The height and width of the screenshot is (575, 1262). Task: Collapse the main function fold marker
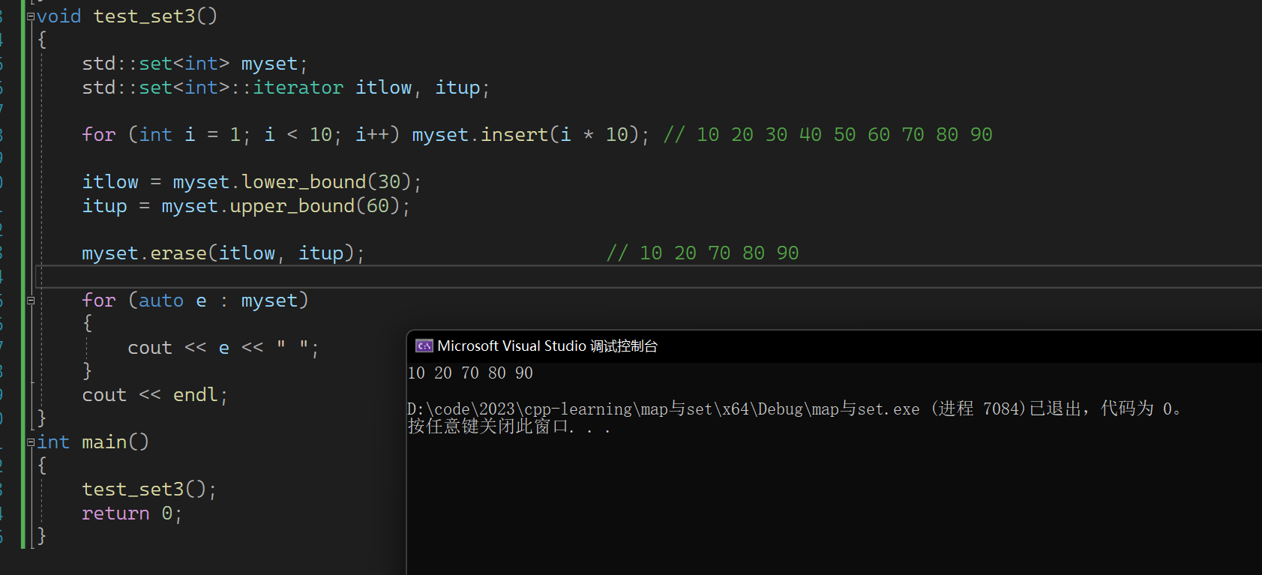click(x=31, y=442)
